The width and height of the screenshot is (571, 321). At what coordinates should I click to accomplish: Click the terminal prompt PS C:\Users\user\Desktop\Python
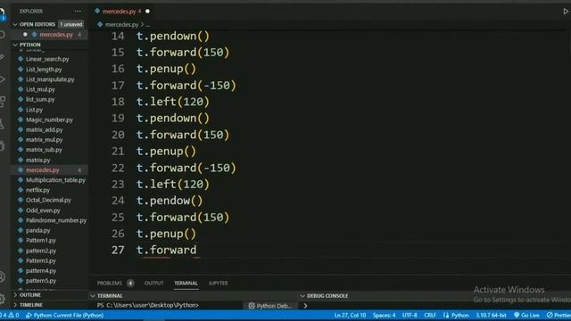click(147, 305)
